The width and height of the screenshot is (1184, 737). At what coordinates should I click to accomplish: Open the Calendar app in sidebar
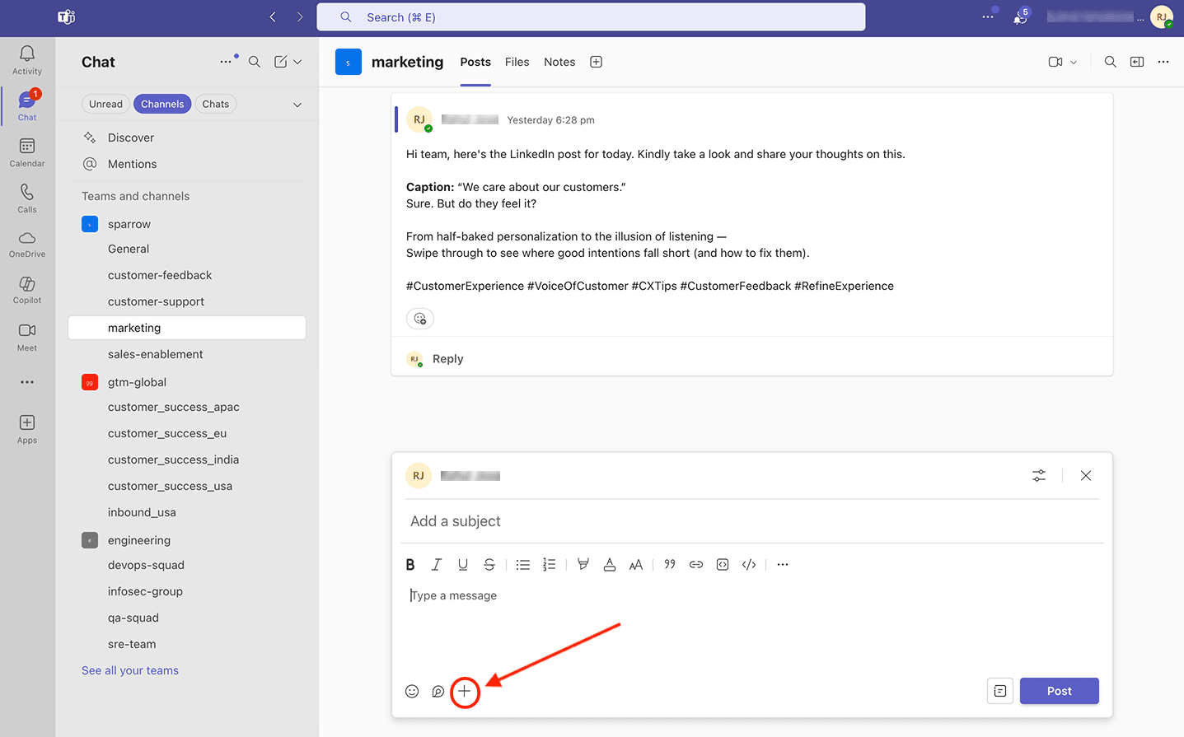click(x=27, y=152)
